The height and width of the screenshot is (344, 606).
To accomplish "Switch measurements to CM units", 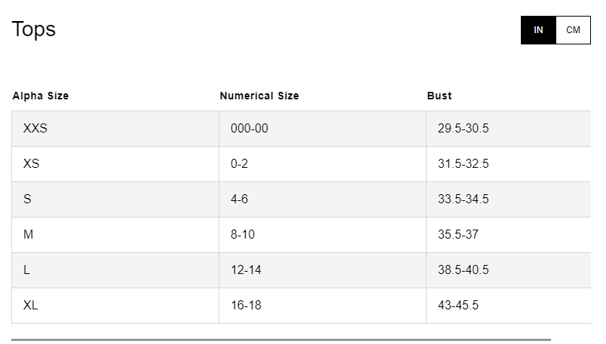I will pos(573,30).
